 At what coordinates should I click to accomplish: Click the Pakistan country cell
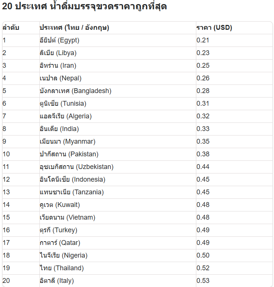(x=118, y=154)
